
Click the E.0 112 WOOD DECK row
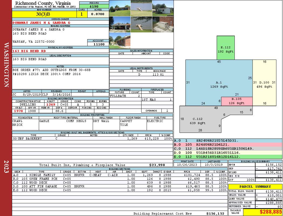click(120, 190)
